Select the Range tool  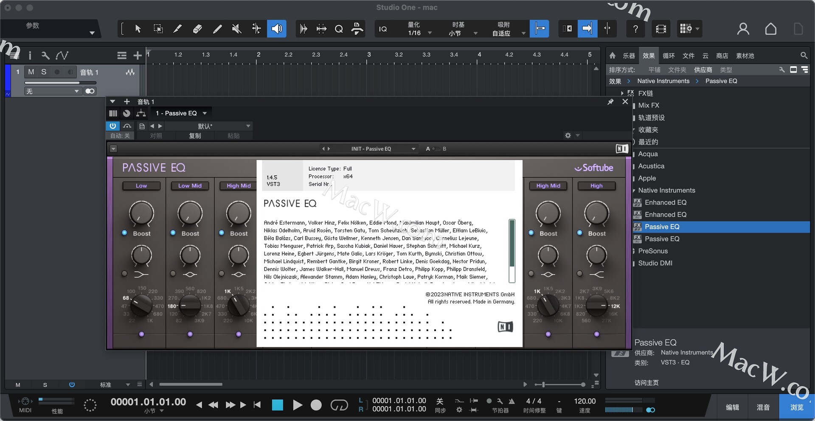pos(158,29)
